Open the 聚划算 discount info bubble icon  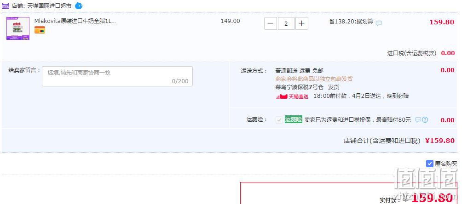click(x=379, y=23)
